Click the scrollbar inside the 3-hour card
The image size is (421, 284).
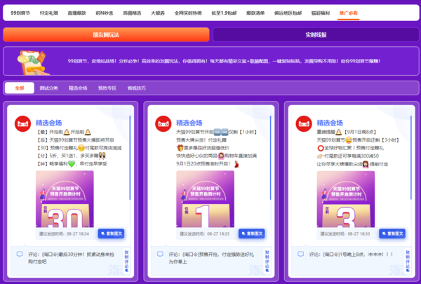click(411, 158)
